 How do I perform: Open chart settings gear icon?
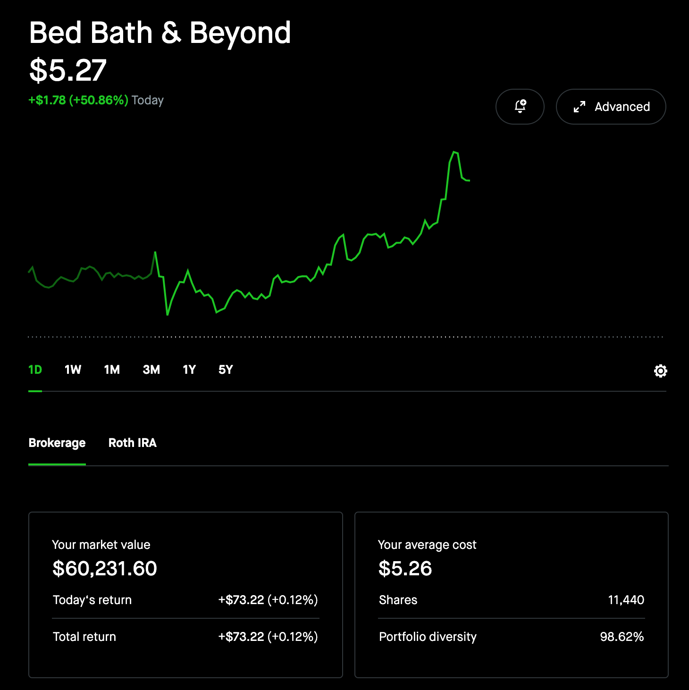pos(660,371)
